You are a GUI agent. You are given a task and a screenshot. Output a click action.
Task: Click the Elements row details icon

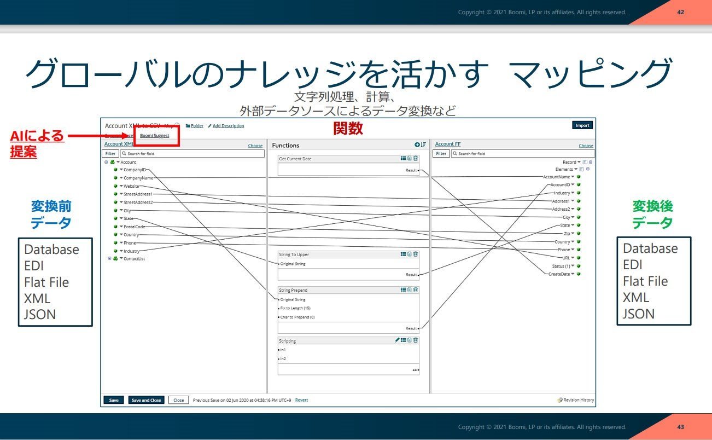[581, 169]
